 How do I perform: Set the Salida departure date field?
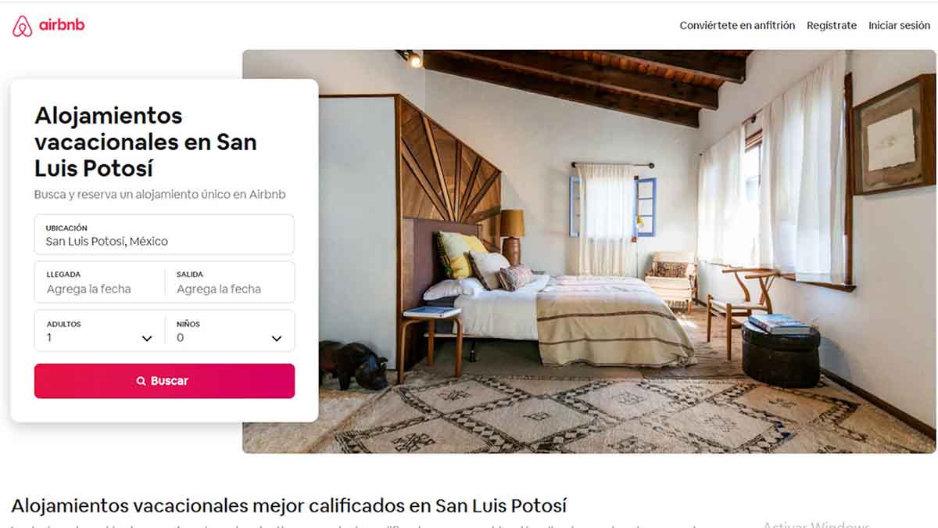[x=230, y=282]
